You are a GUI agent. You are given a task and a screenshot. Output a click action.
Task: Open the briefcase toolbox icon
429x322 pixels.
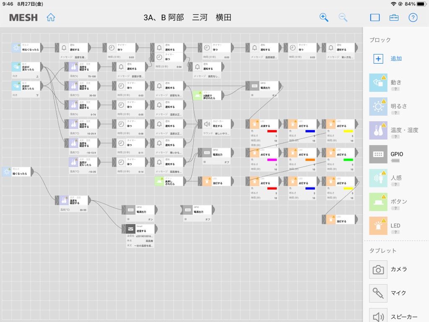(x=394, y=18)
